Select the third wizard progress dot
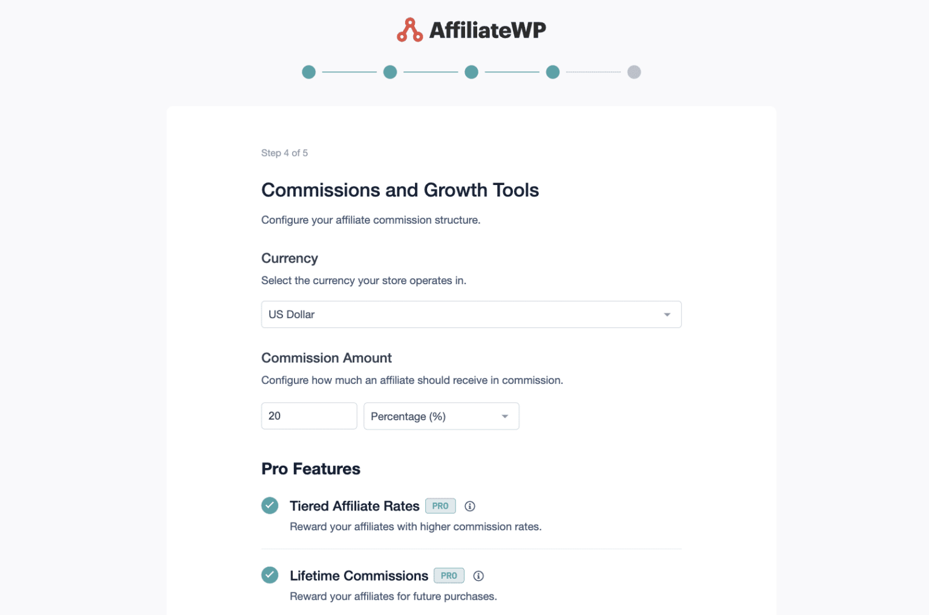Viewport: 929px width, 615px height. click(471, 71)
